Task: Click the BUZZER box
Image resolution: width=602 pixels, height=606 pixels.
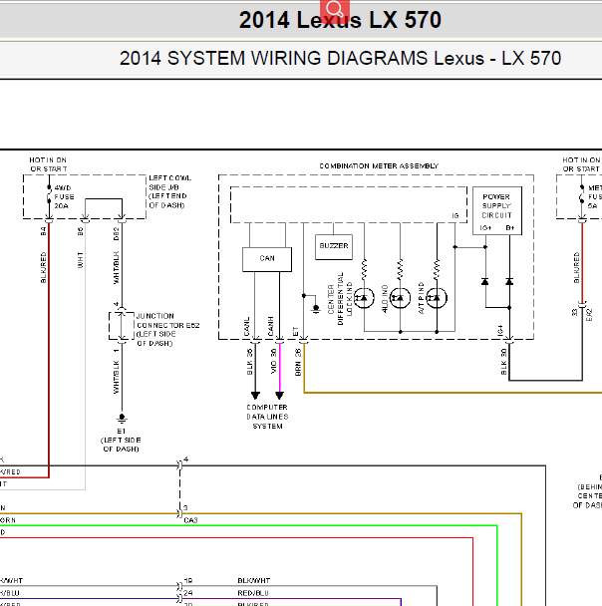Action: pyautogui.click(x=334, y=246)
